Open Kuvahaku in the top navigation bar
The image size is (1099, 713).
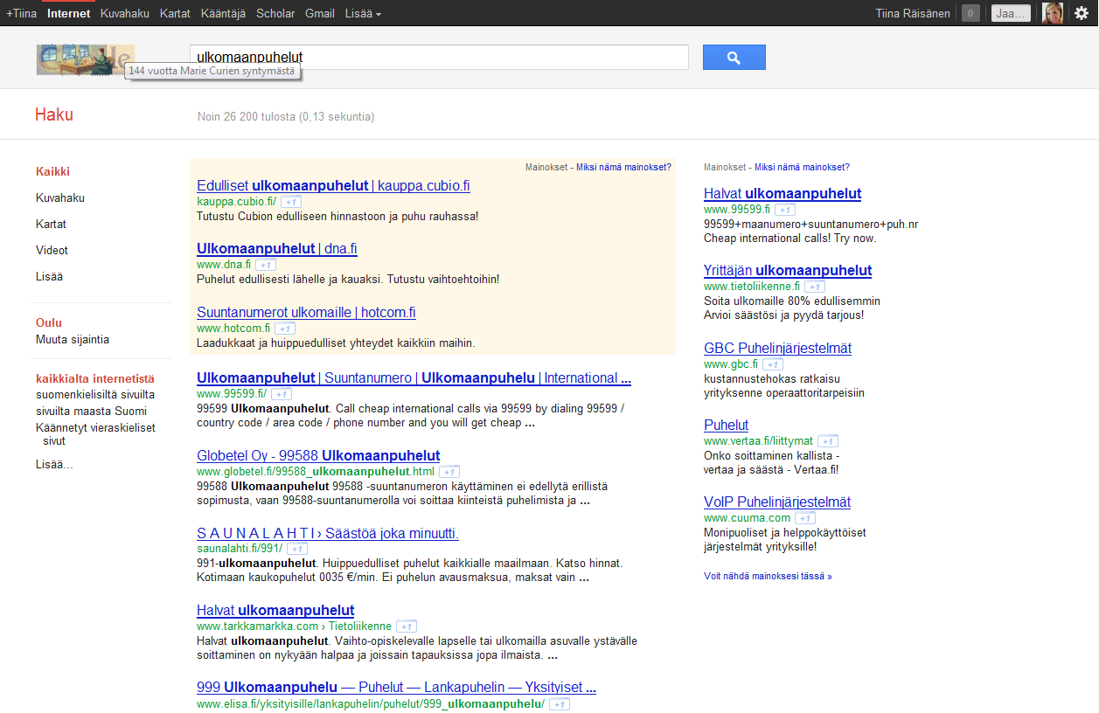125,14
